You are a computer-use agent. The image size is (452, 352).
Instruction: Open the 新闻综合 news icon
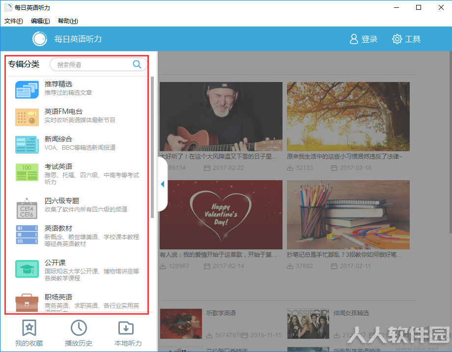click(27, 145)
